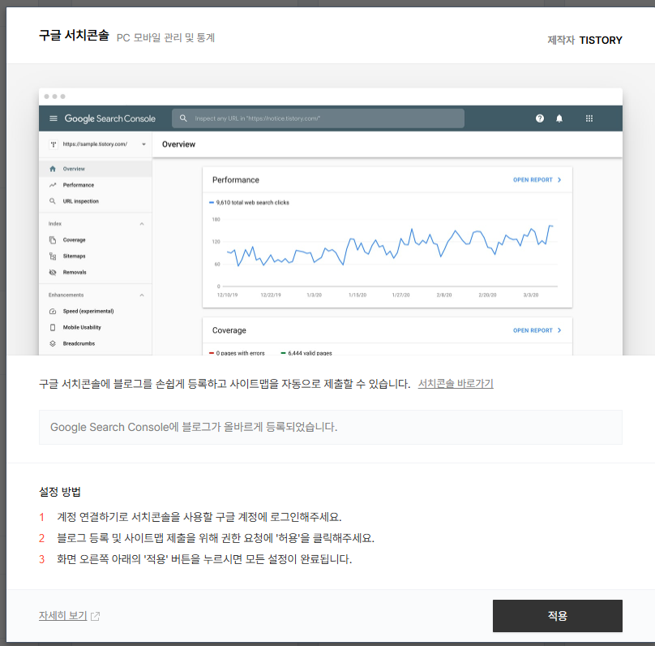
Task: Click the phone icon next to Mobile Usability
Action: [53, 327]
